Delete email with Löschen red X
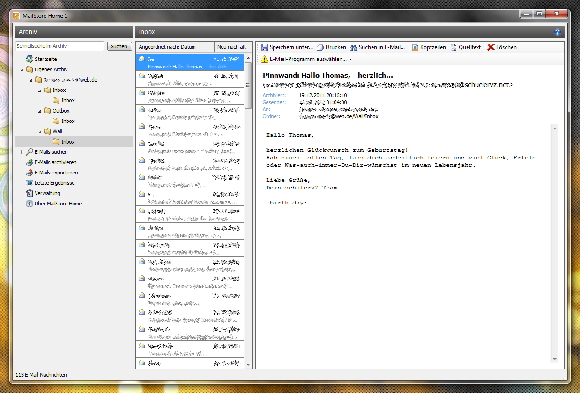This screenshot has width=580, height=393. [491, 47]
